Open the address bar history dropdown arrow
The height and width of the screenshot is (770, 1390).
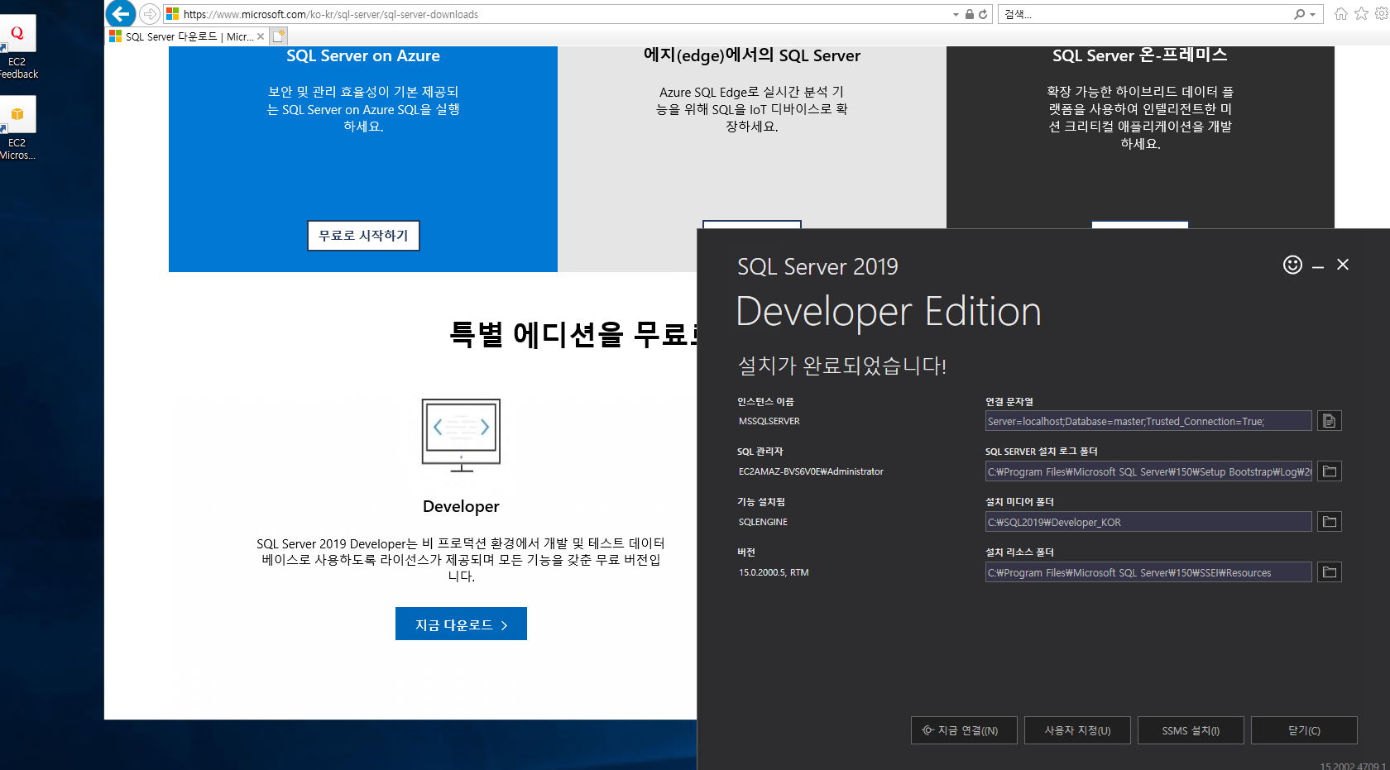point(956,14)
